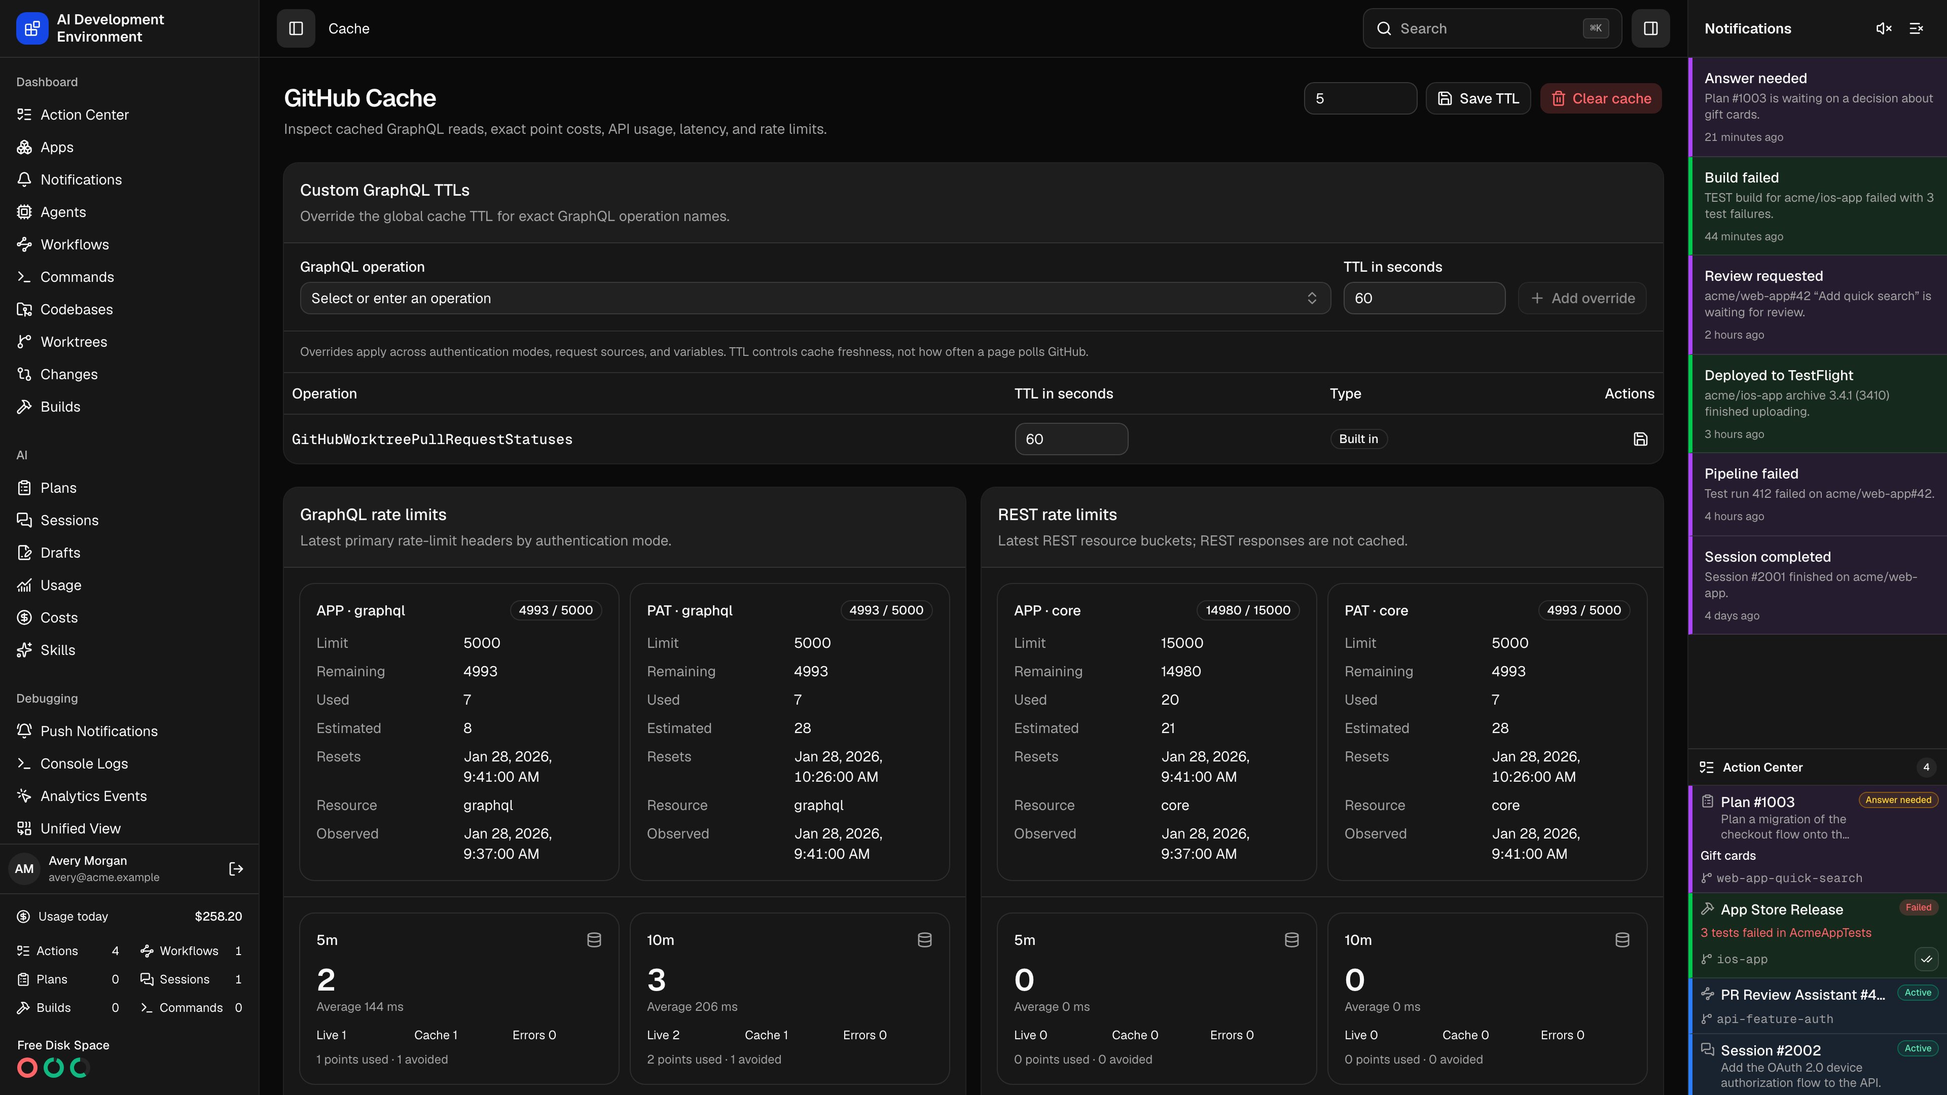Click check-all icon on App Store Release card

click(1927, 960)
